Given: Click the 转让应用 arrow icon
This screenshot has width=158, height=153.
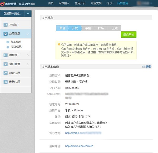Looking at the screenshot, I should (x=6, y=73).
